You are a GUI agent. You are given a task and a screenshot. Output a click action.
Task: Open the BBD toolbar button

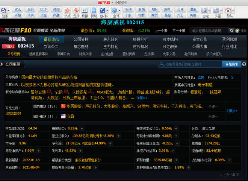point(43,9)
